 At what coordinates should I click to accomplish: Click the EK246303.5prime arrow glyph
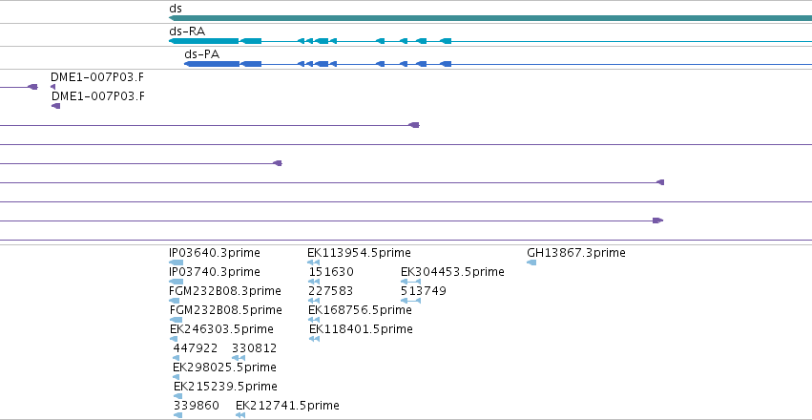174,339
